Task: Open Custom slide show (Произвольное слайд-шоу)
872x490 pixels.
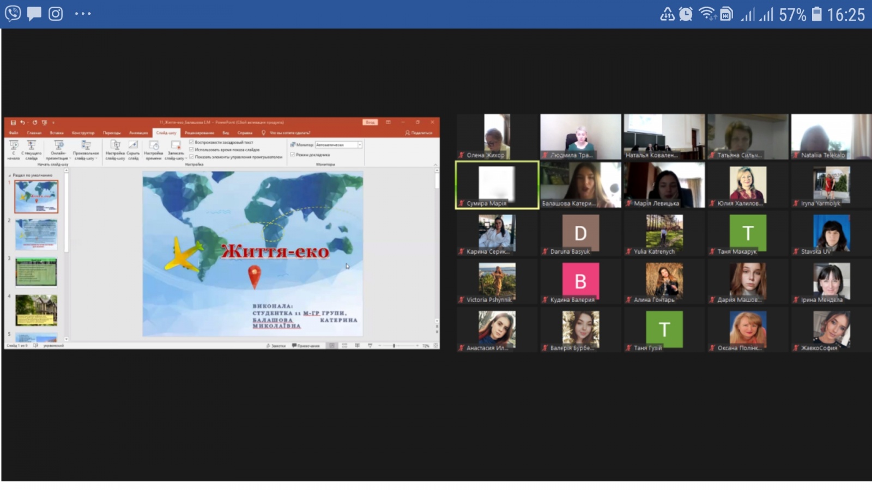Action: pyautogui.click(x=86, y=149)
